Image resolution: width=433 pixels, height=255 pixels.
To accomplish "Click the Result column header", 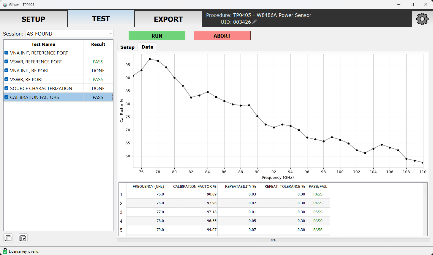I will [98, 44].
